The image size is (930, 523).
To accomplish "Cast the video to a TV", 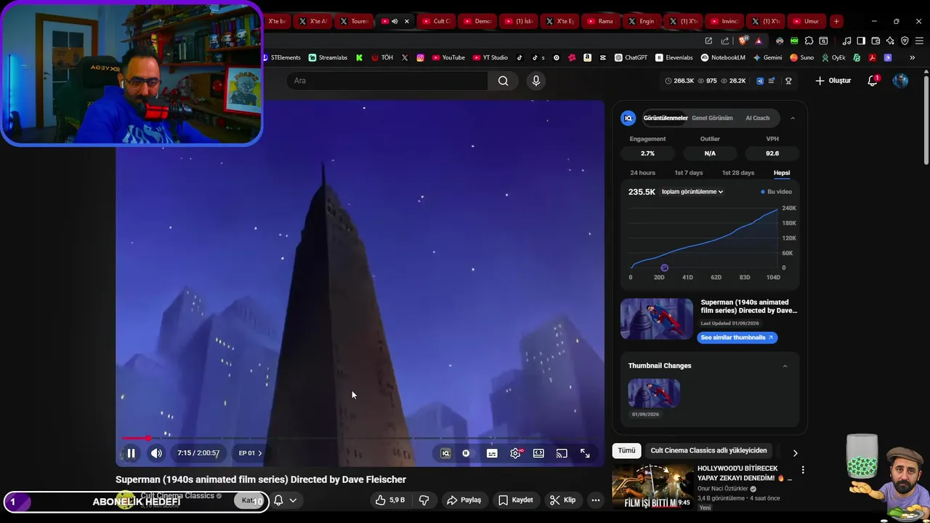I will click(x=562, y=453).
